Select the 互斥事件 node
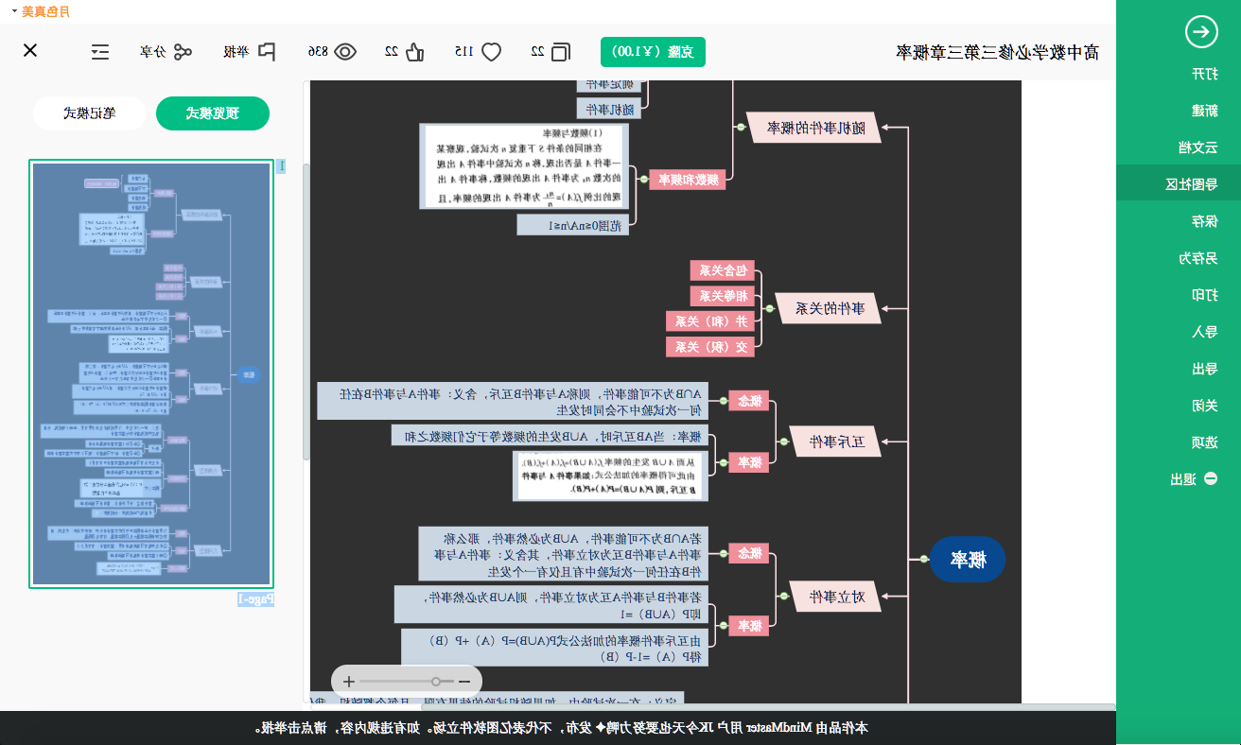 (835, 442)
